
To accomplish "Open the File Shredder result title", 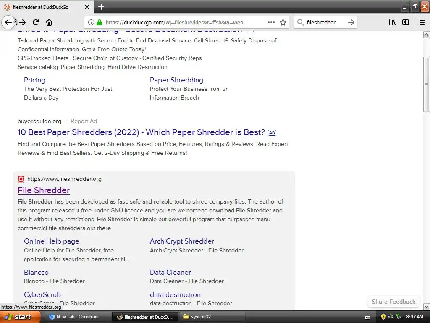I will point(44,191).
